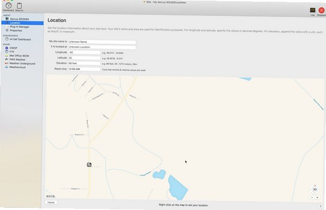The image size is (326, 210).
Task: Open the Log toolbar icon
Action: pyautogui.click(x=312, y=10)
